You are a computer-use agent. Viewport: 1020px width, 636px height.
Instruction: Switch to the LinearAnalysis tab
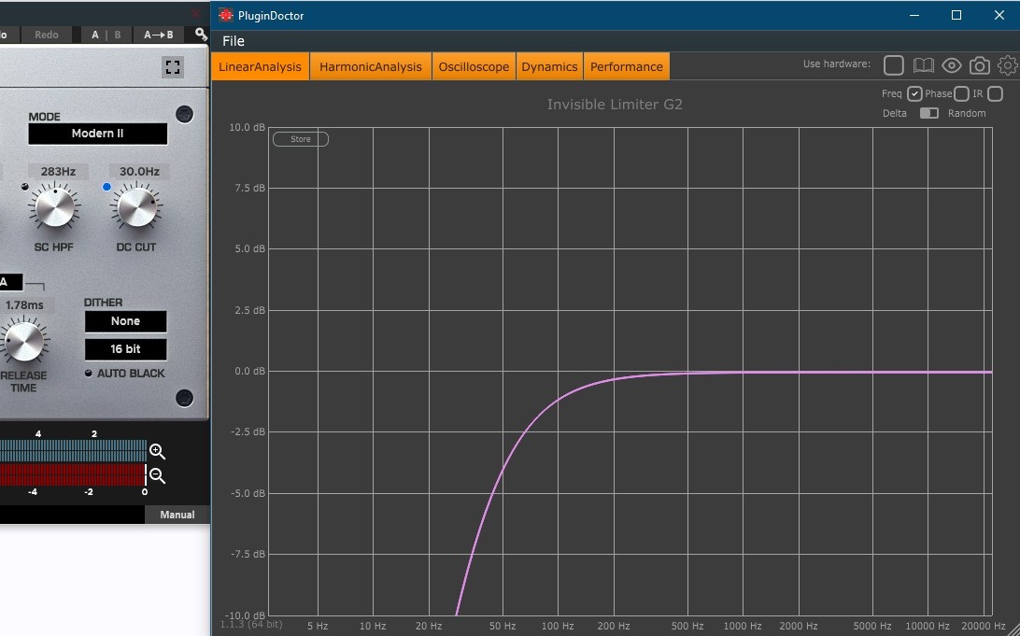(261, 66)
